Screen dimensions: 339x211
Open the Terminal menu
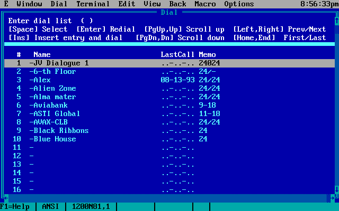tap(93, 4)
